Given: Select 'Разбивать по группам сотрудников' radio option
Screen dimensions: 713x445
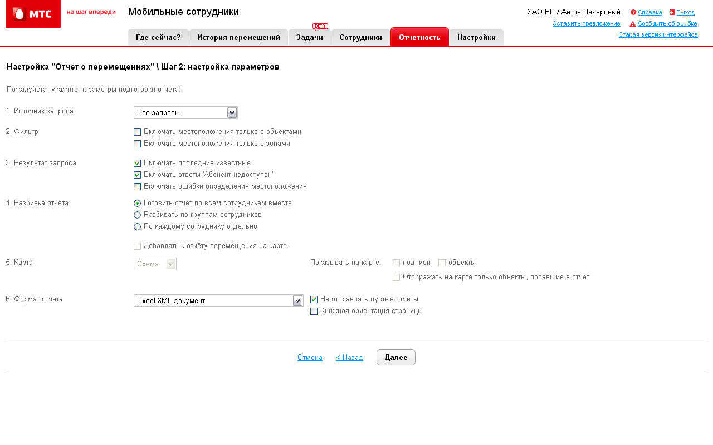Looking at the screenshot, I should click(x=138, y=215).
